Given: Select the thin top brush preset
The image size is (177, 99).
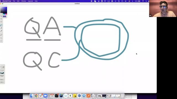Looking at the screenshot, I should coord(2,70).
